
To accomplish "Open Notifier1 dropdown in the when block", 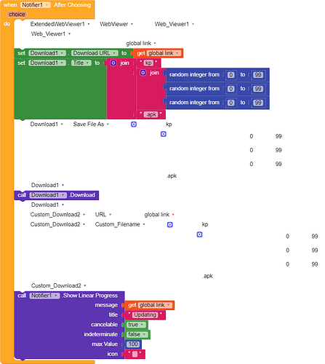I will point(36,5).
